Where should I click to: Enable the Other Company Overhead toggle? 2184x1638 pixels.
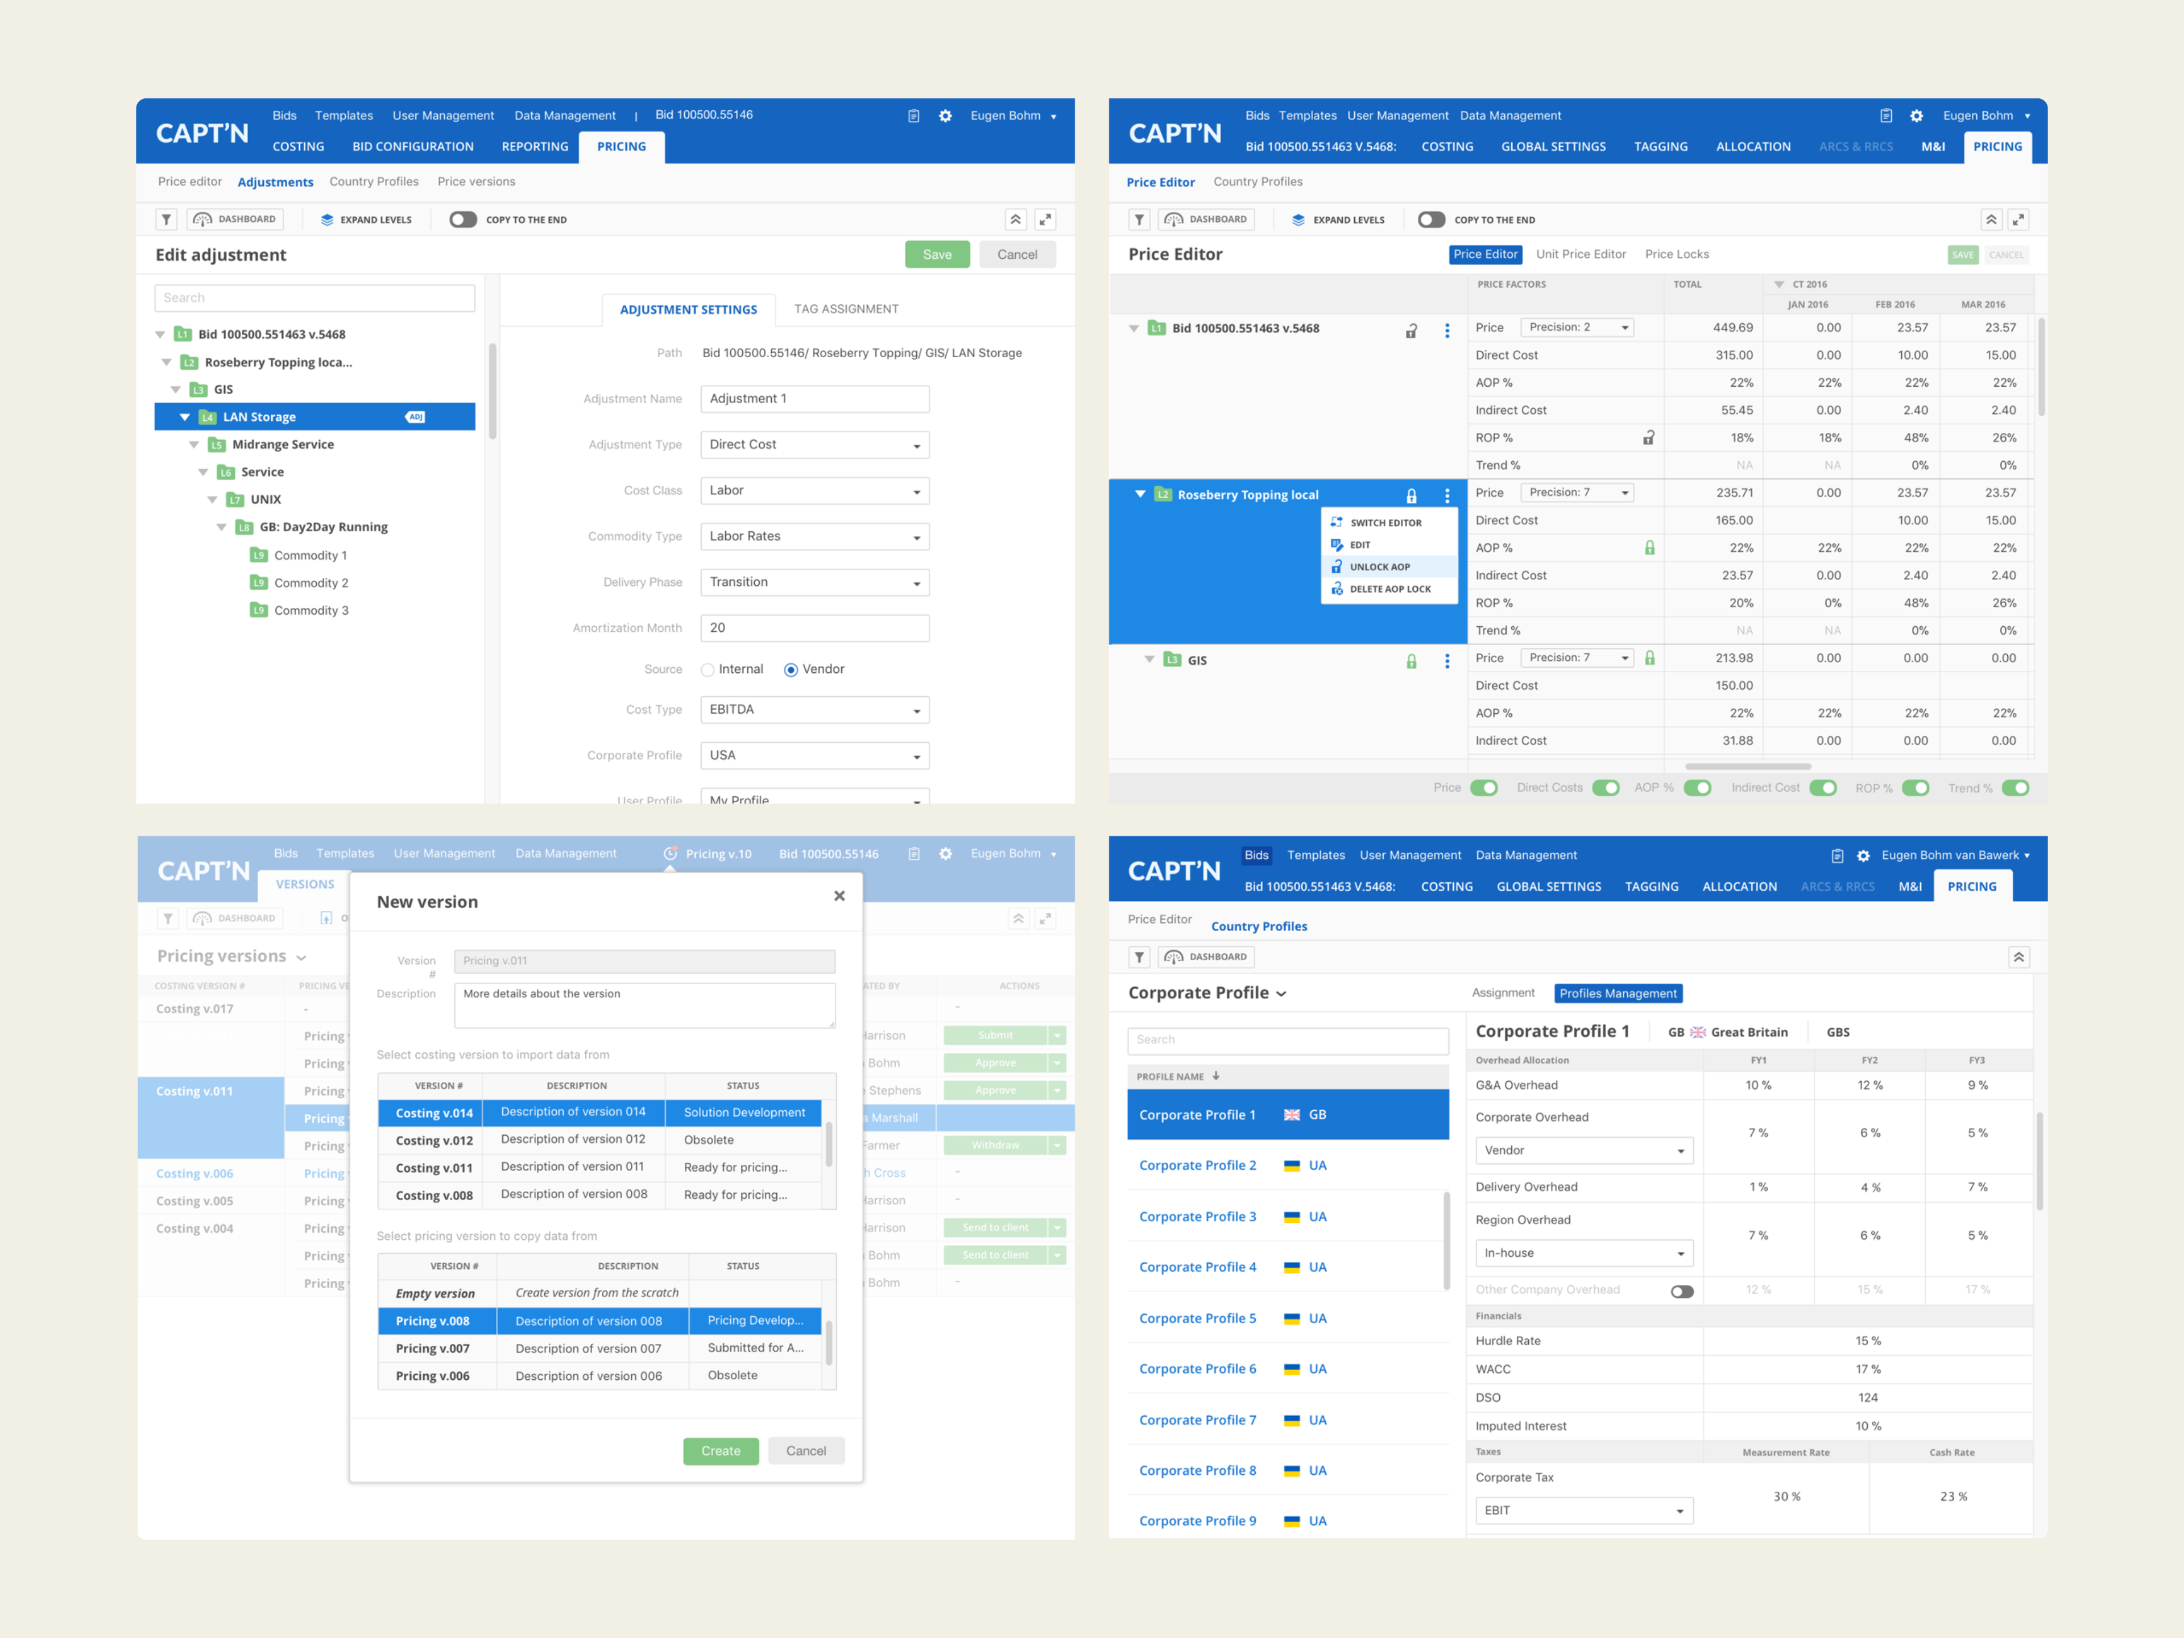tap(1681, 1292)
